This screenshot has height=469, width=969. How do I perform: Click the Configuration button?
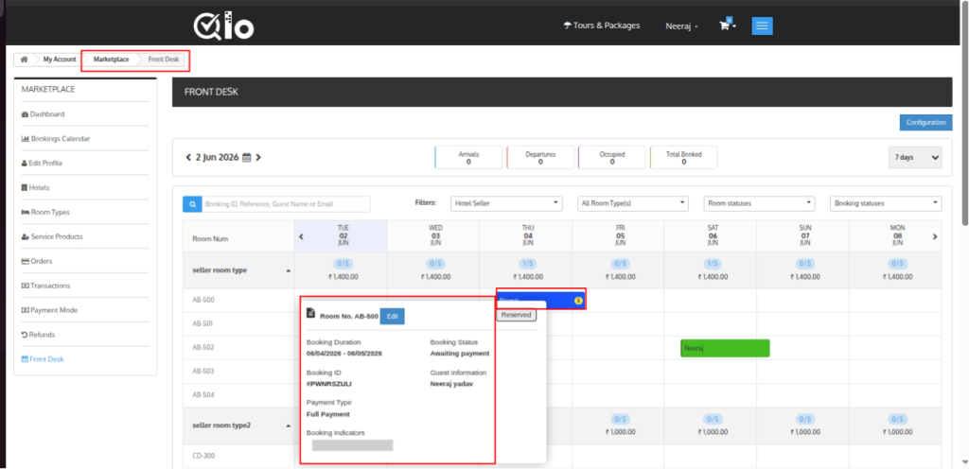click(925, 122)
